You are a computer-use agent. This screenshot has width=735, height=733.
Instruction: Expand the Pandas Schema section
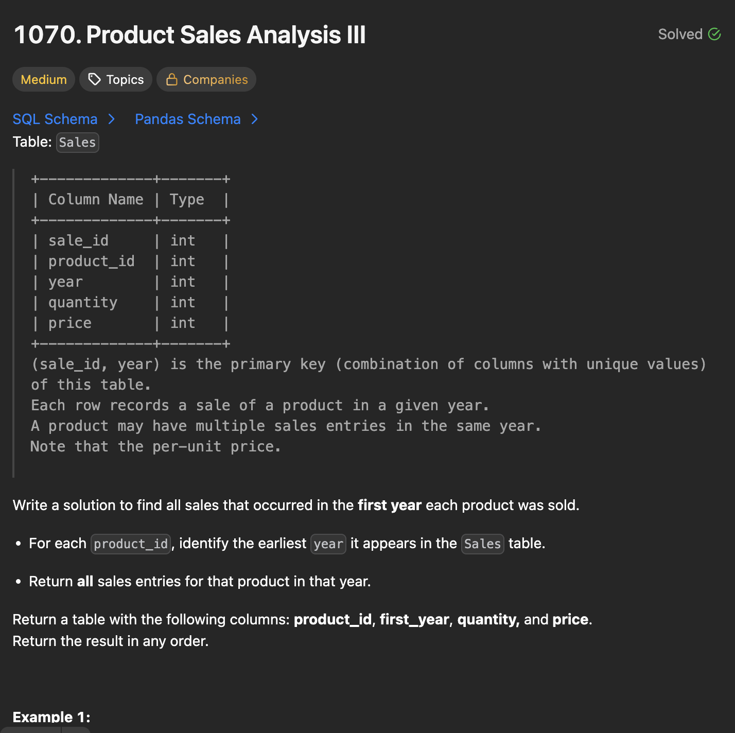(187, 119)
